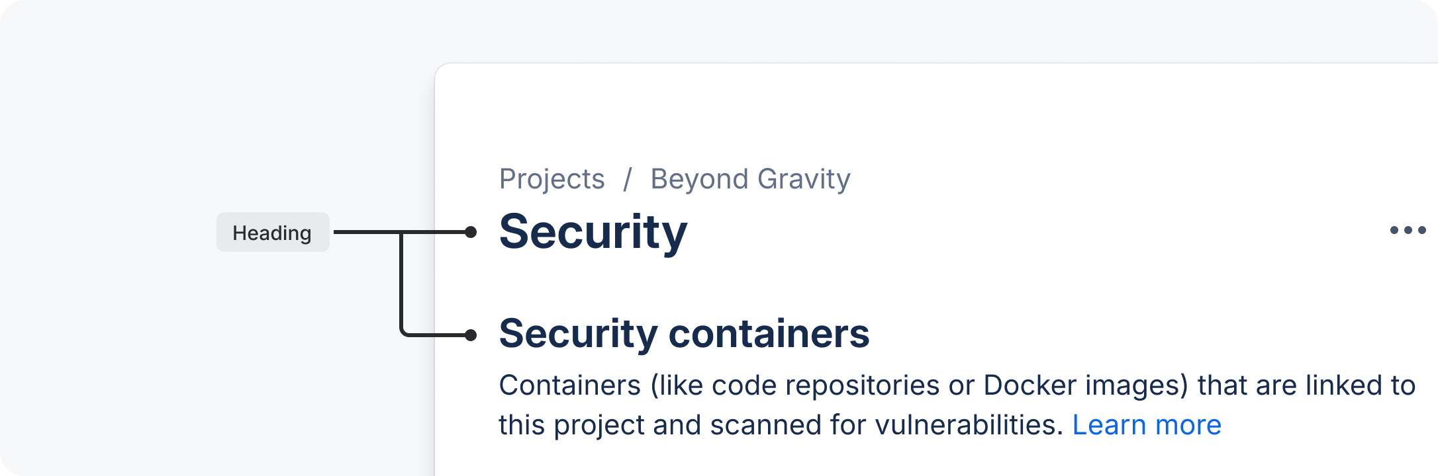Click the slash separator in the breadcrumb
The width and height of the screenshot is (1438, 476).
tap(628, 179)
